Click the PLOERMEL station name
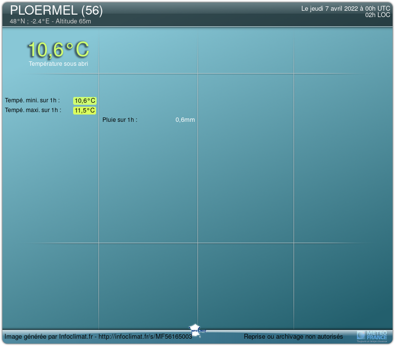This screenshot has width=395, height=346. (x=44, y=10)
